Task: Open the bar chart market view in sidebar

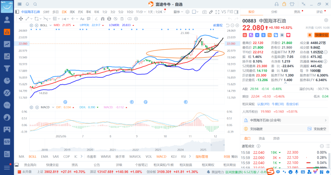Action: coord(7,32)
